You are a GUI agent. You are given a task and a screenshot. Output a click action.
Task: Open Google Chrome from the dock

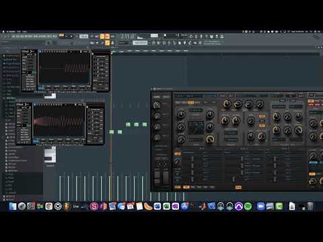[x=48, y=206]
